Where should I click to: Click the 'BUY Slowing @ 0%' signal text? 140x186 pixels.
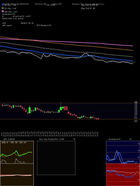click(x=44, y=25)
